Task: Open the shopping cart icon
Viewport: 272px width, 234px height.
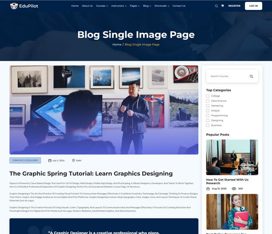Action: [222, 6]
